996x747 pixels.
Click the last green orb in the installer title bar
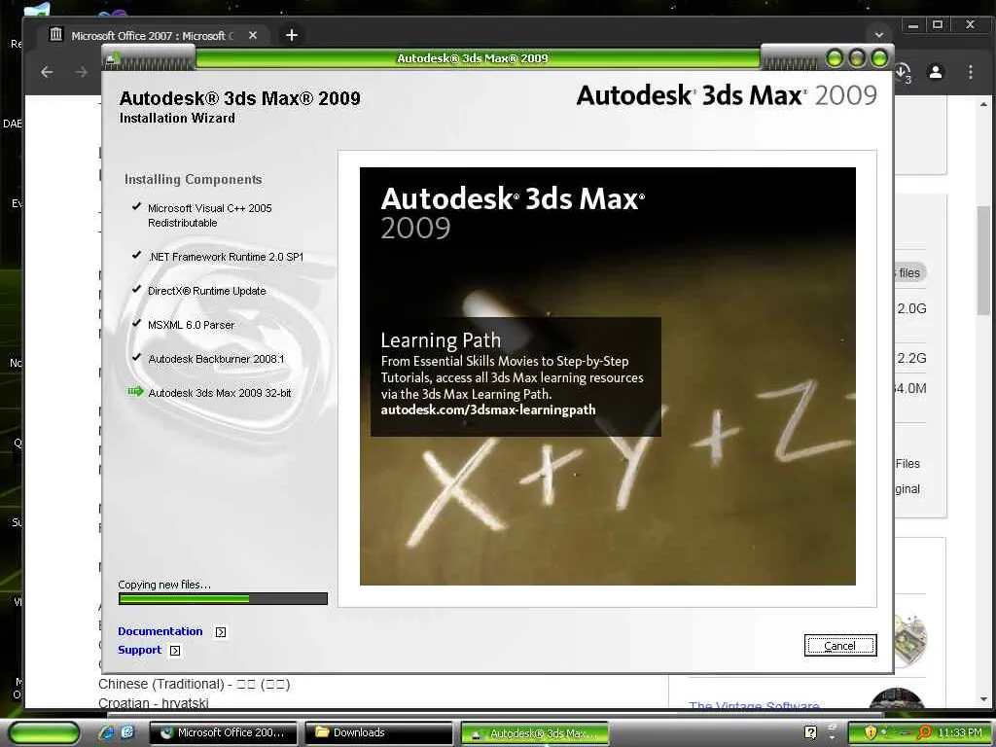point(879,58)
